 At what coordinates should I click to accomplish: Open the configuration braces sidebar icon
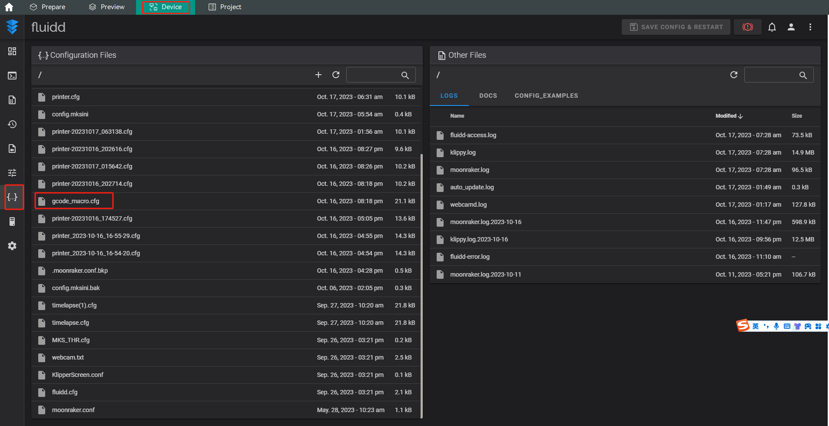pos(12,197)
